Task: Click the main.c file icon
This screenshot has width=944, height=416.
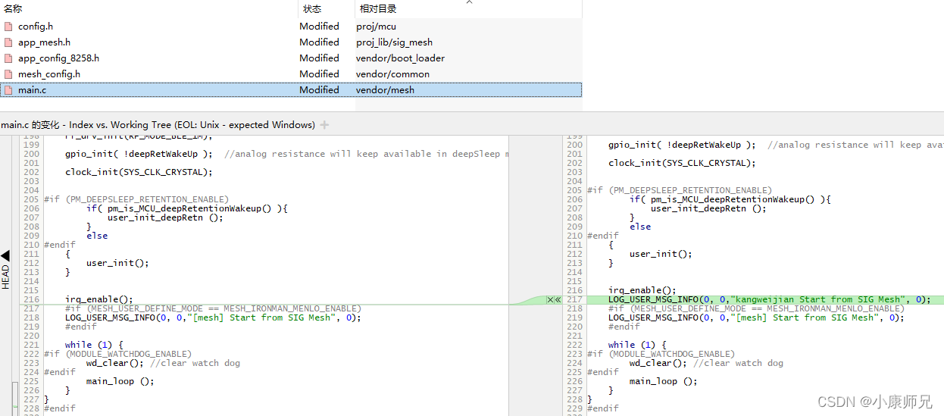Action: pyautogui.click(x=8, y=90)
